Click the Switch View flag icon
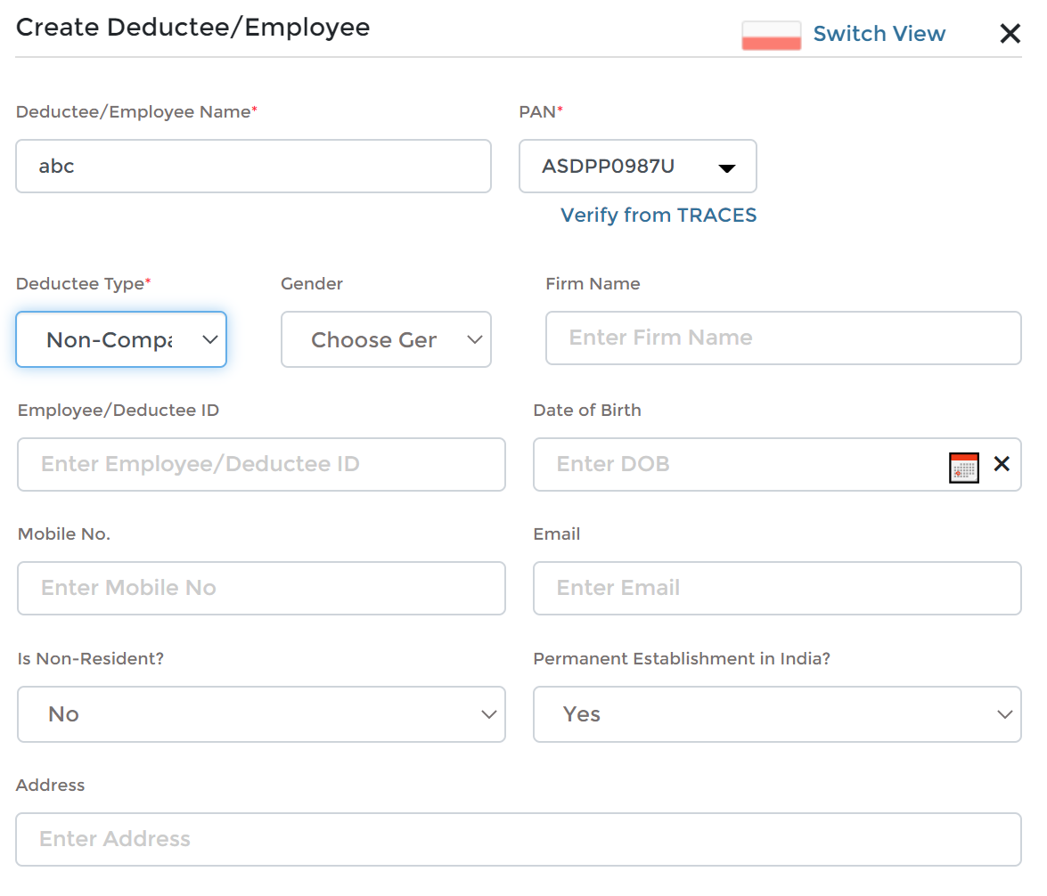1047x896 pixels. [x=771, y=36]
